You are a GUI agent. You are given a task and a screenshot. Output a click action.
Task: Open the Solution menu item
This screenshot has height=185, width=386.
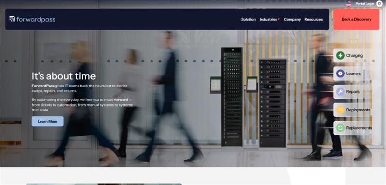(248, 19)
